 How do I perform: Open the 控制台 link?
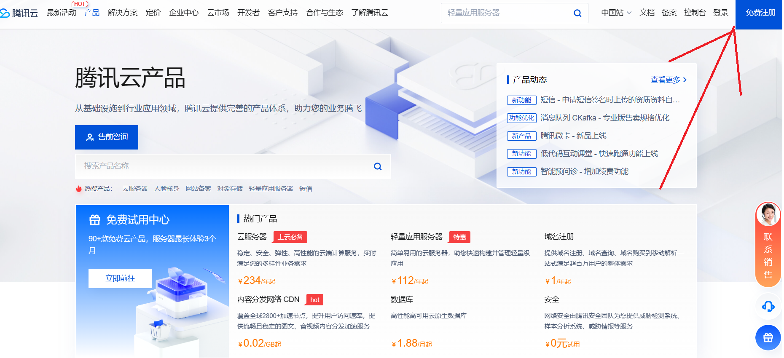pyautogui.click(x=695, y=13)
